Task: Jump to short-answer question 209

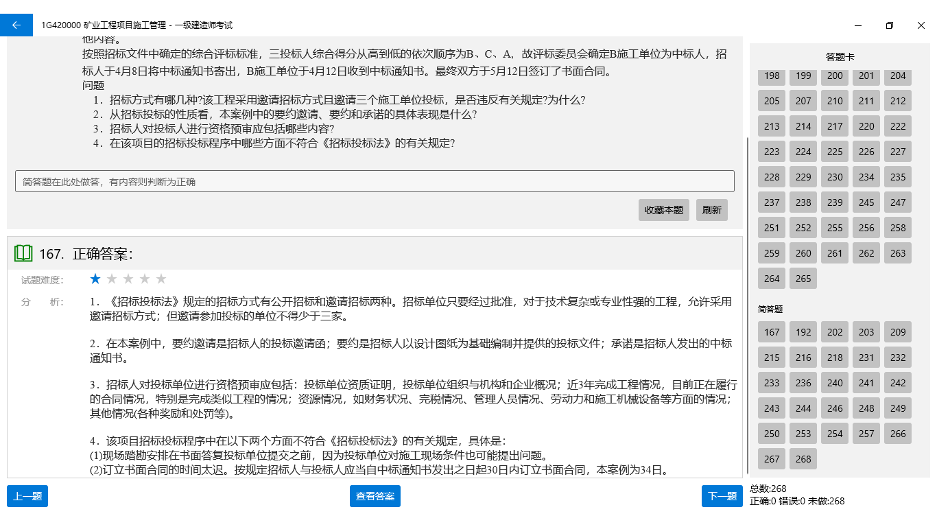Action: (897, 331)
